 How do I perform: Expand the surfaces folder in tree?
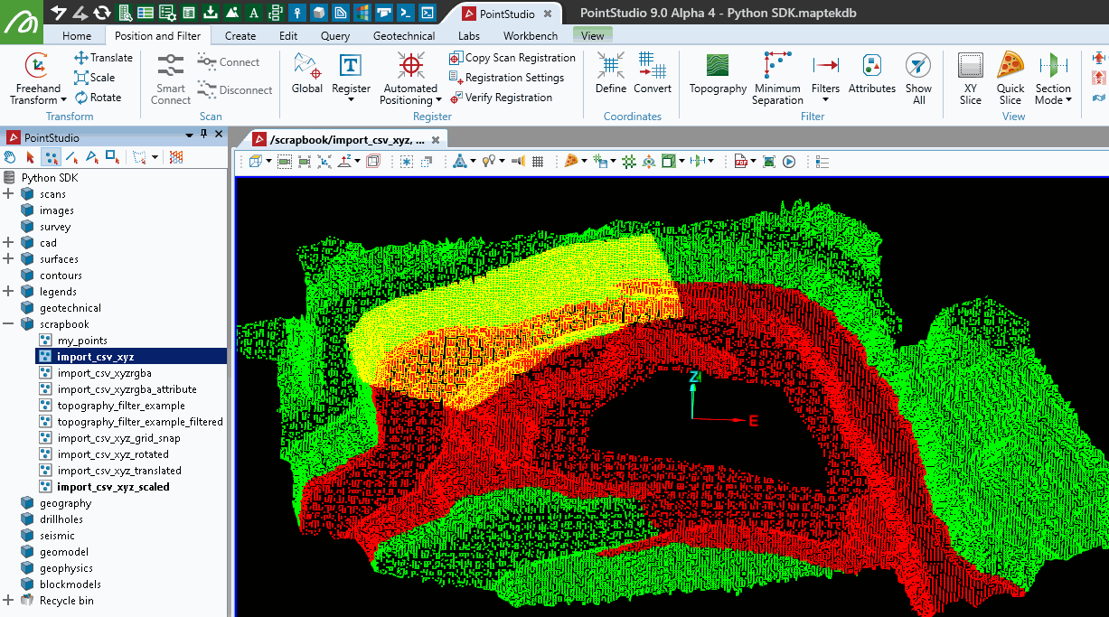tap(8, 259)
